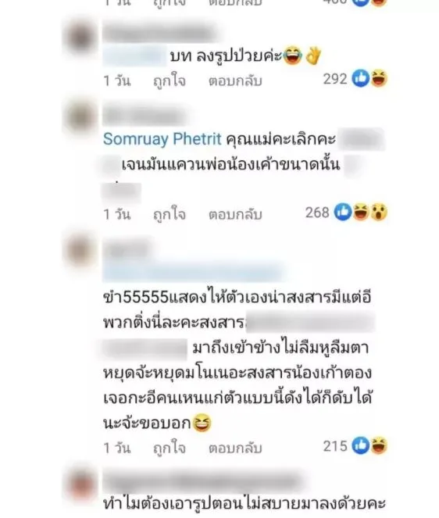
Task: Open the haha reaction icon beside 215
Action: (379, 445)
